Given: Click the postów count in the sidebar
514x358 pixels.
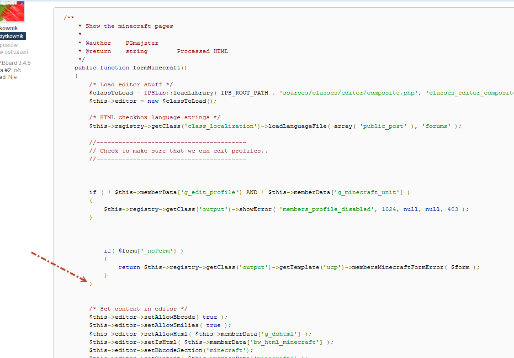Looking at the screenshot, I should point(10,45).
